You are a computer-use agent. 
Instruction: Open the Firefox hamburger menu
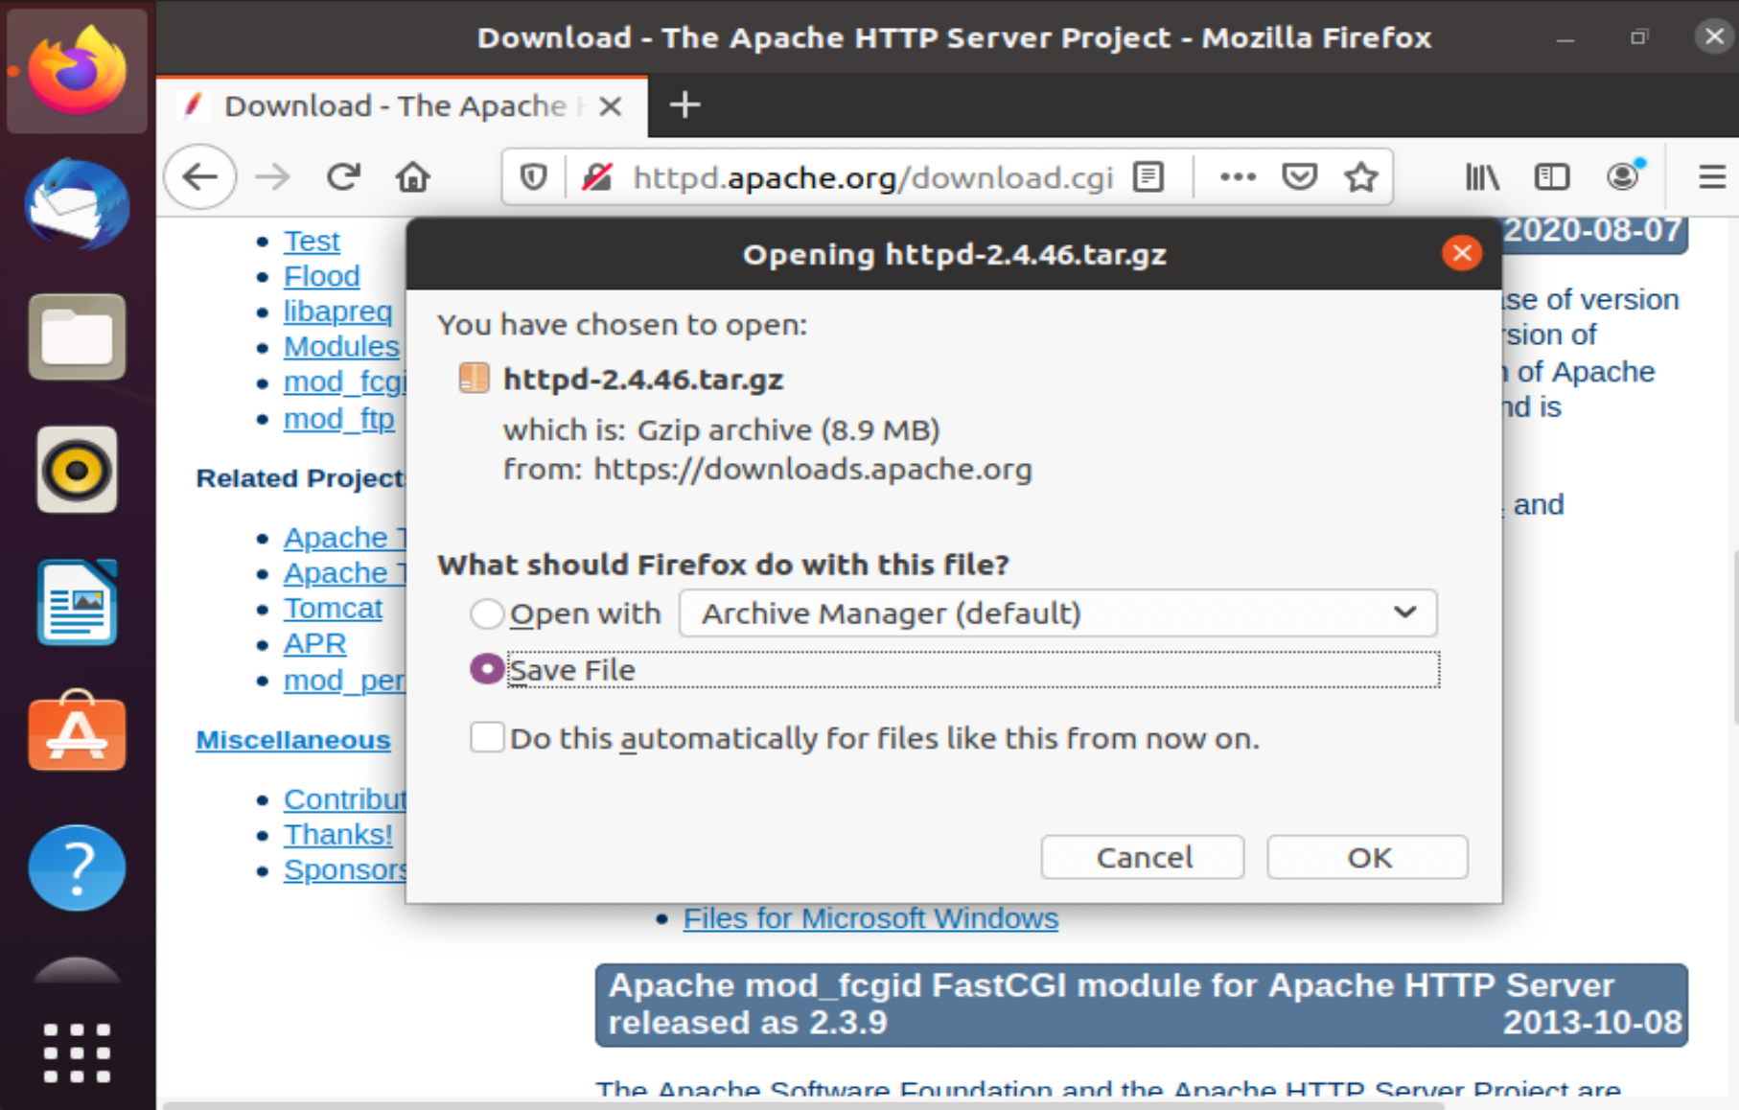click(x=1711, y=177)
